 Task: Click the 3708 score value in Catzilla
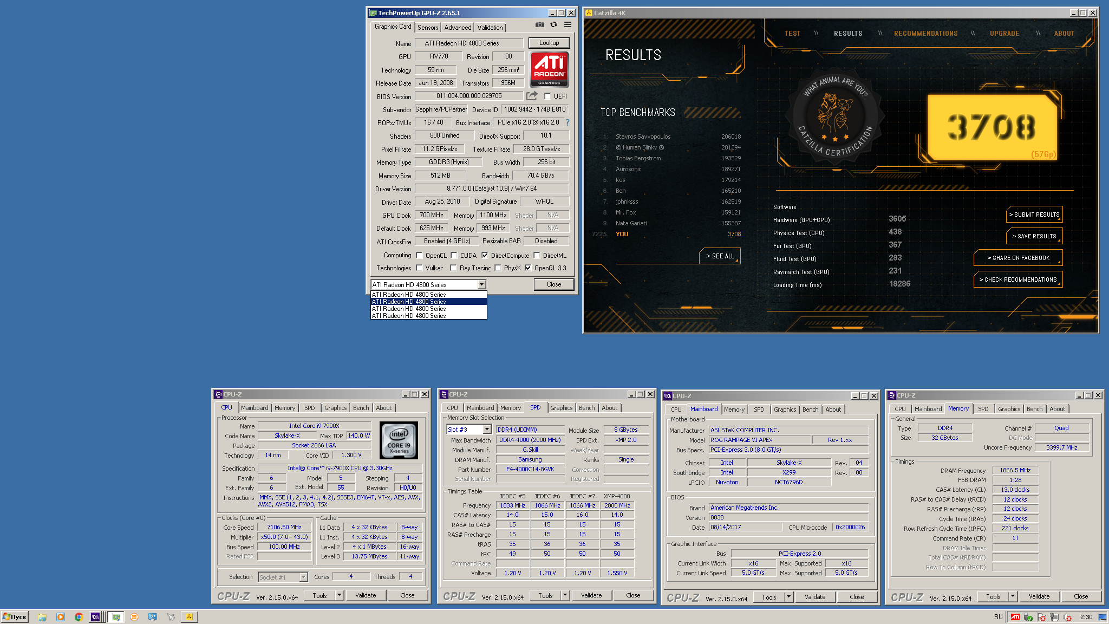991,127
